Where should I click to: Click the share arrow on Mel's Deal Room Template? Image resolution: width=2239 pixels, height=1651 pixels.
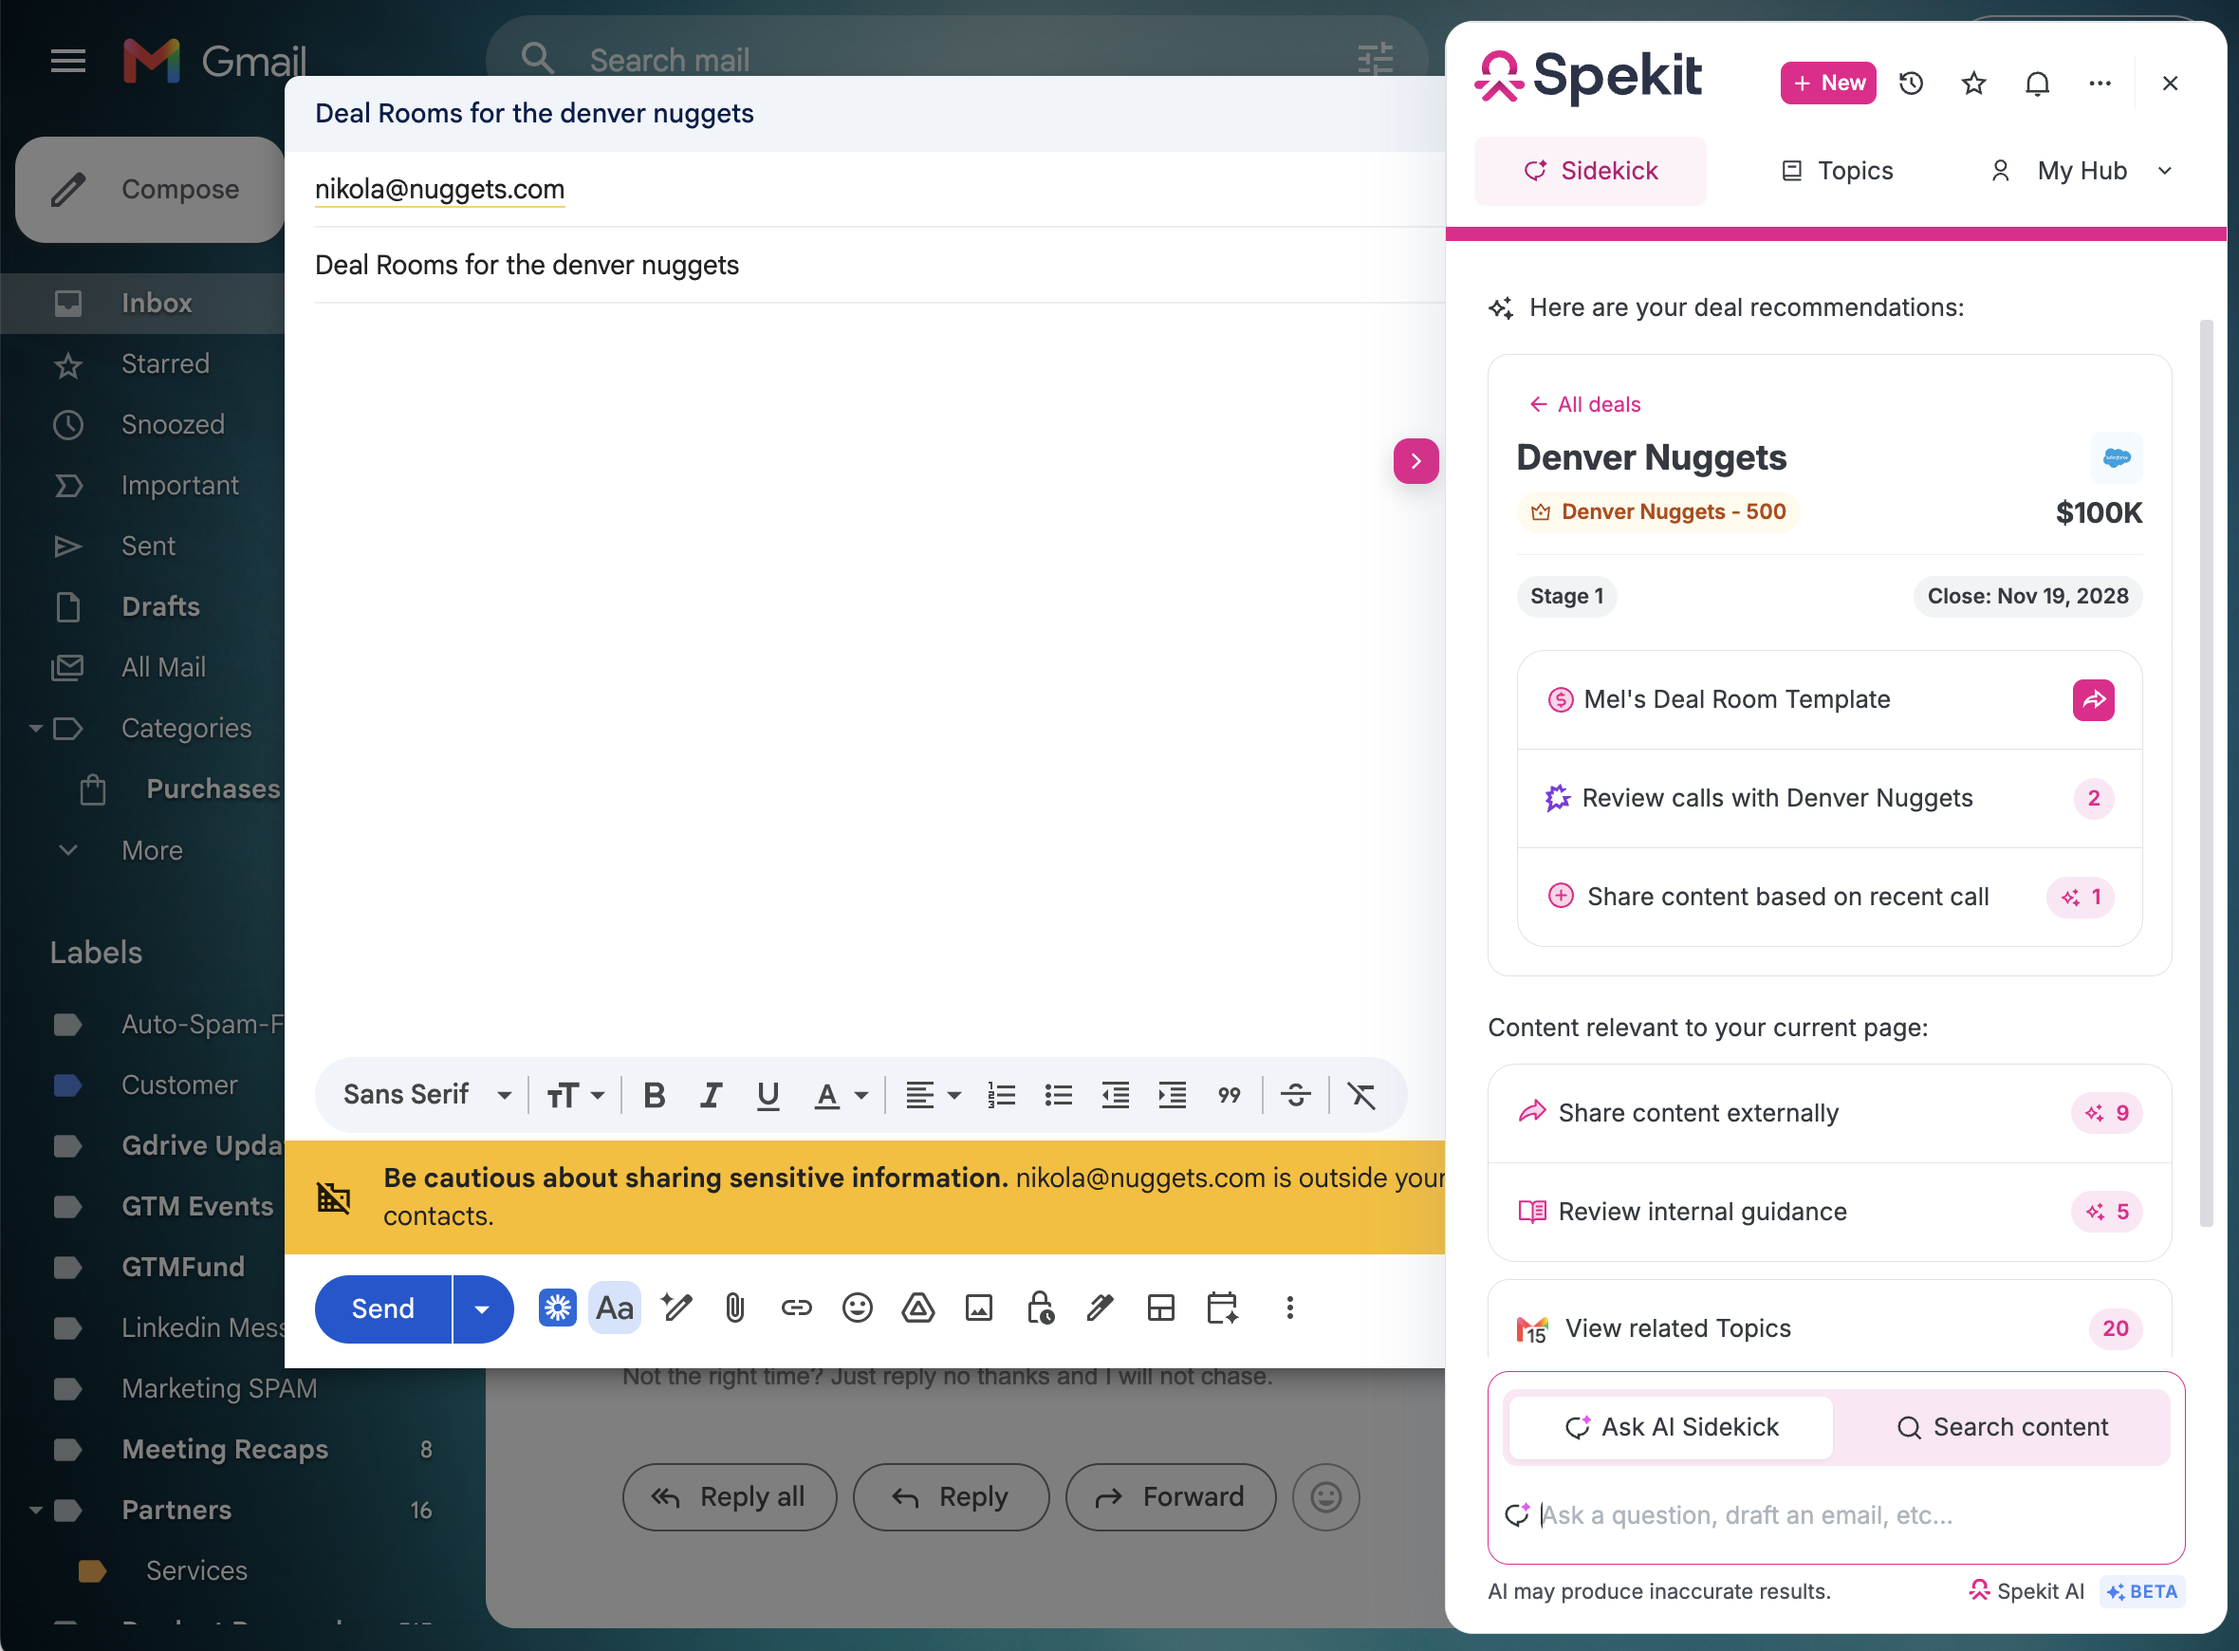coord(2093,699)
